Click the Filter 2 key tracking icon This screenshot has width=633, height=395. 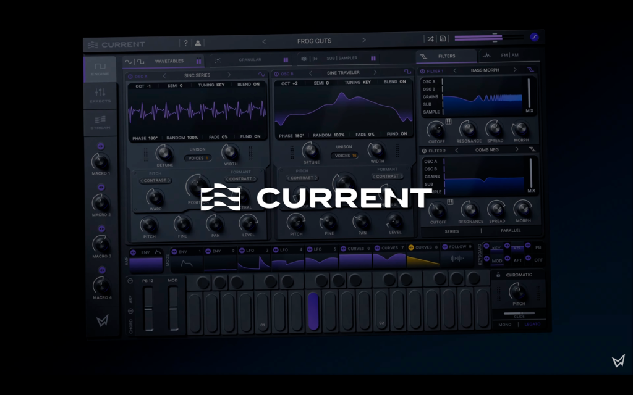click(x=450, y=202)
